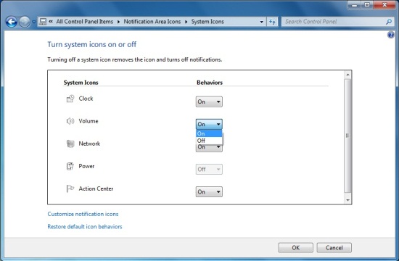Click the refresh icon beside address bar
The image size is (399, 261).
click(272, 22)
